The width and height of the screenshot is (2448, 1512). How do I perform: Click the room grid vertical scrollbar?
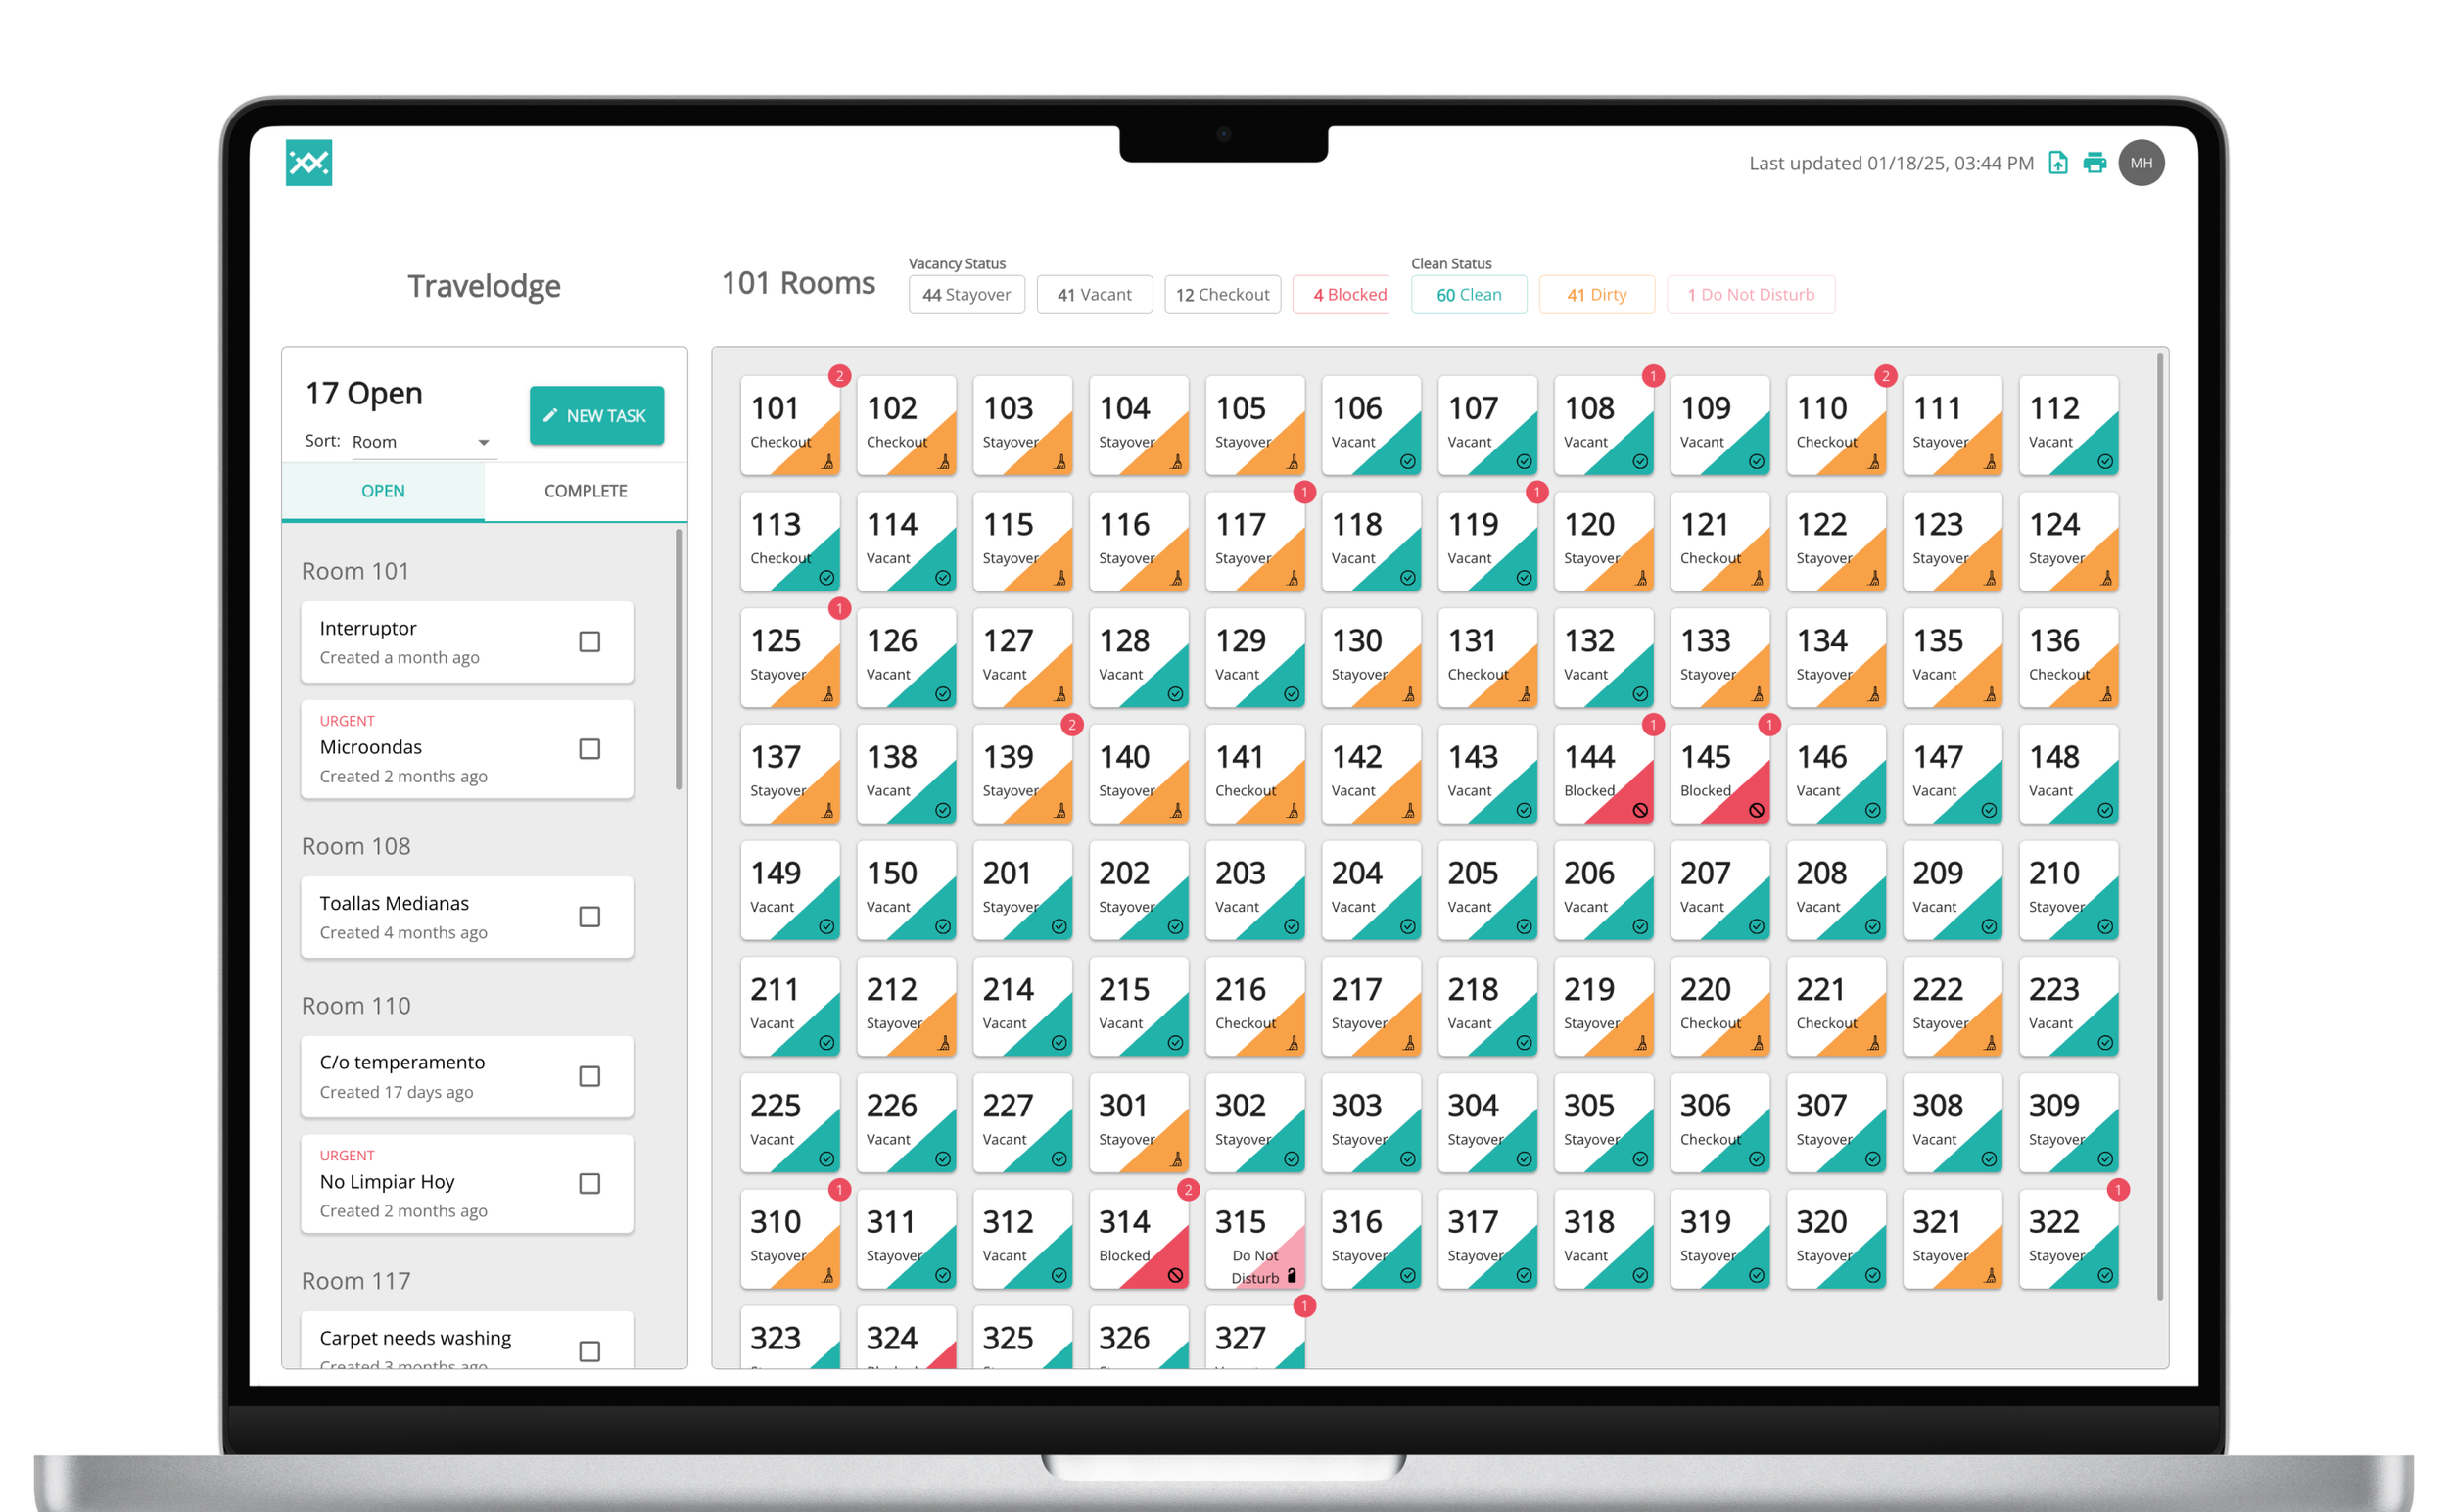tap(2159, 825)
